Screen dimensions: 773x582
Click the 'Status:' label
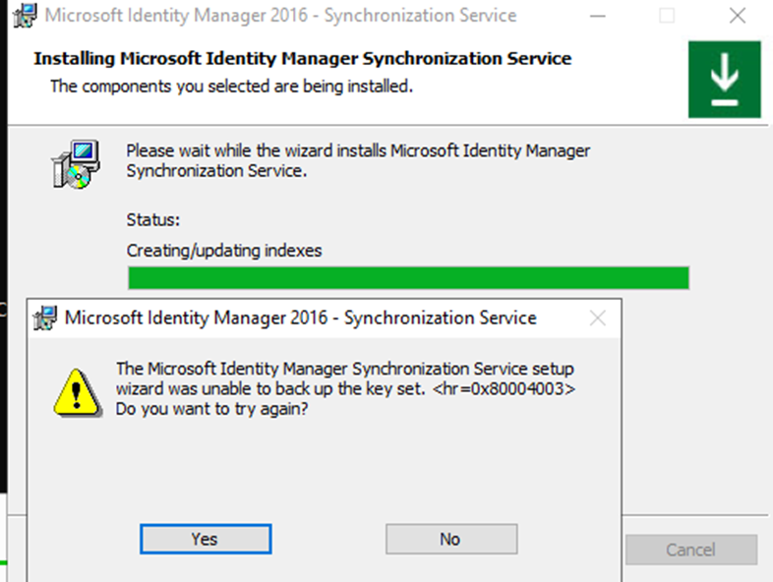pyautogui.click(x=153, y=219)
